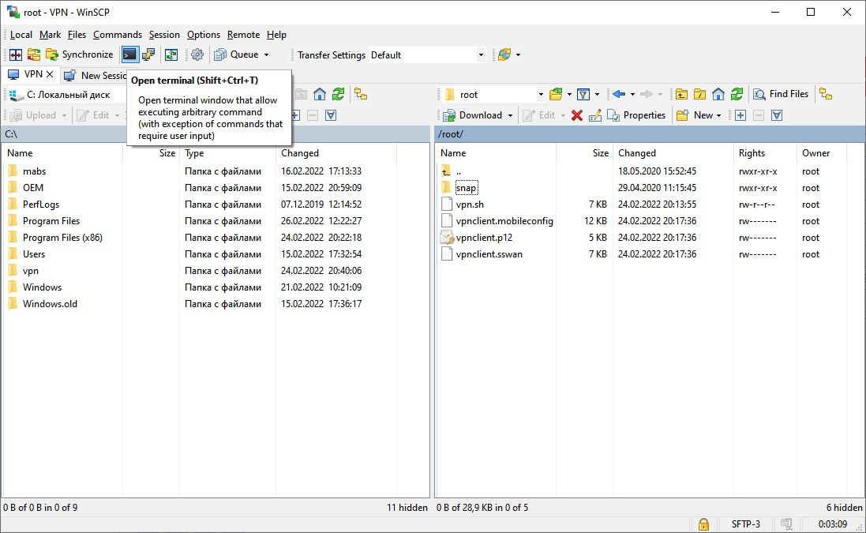Open Preferences gear icon
The height and width of the screenshot is (533, 866).
pos(197,54)
